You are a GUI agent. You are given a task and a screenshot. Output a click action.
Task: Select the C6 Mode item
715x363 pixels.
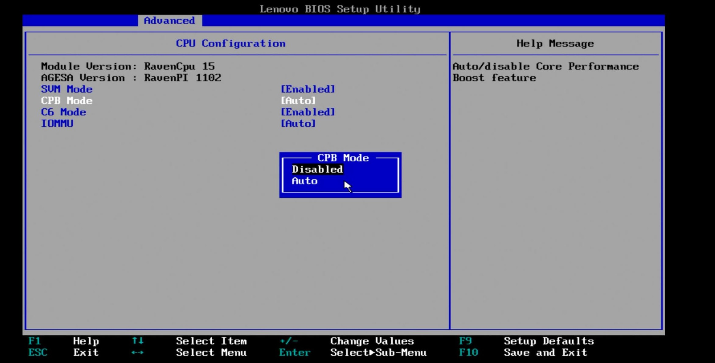[63, 112]
